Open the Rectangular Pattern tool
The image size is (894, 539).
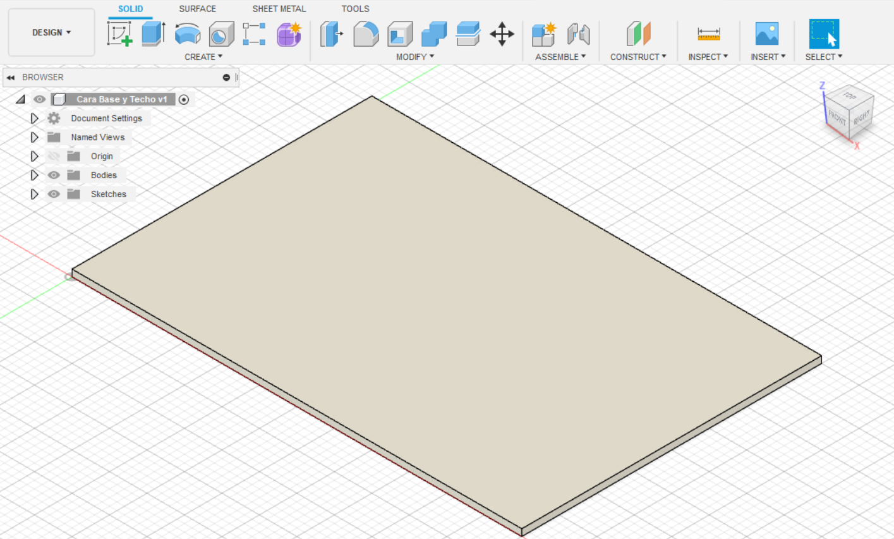pos(254,34)
